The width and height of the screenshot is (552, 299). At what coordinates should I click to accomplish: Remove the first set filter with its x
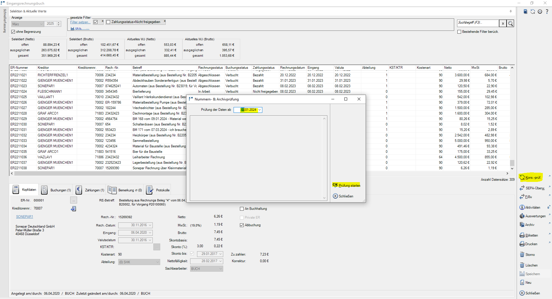[x=102, y=21]
